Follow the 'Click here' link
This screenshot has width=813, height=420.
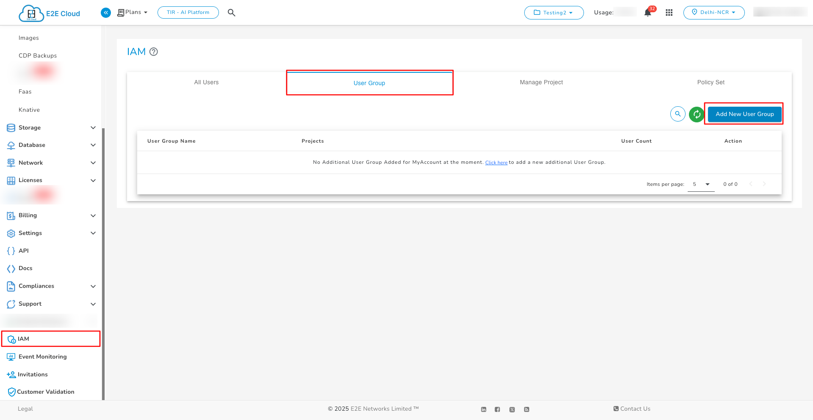[x=496, y=163]
